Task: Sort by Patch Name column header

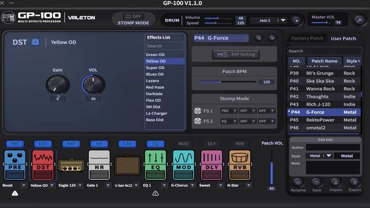Action: (x=324, y=61)
